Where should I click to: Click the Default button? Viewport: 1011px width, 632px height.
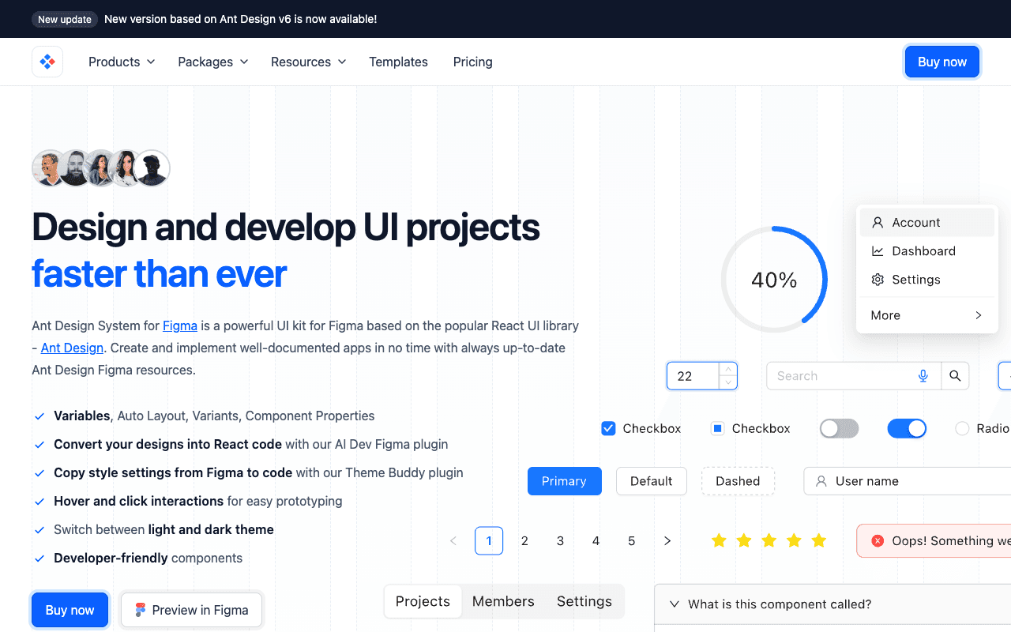pos(651,481)
